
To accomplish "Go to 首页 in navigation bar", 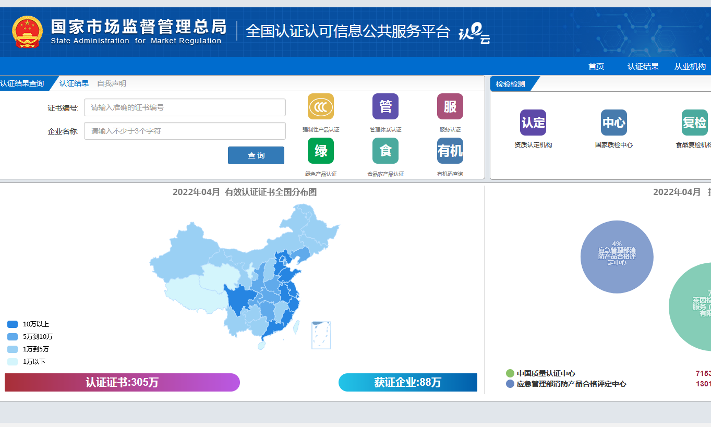I will 596,66.
